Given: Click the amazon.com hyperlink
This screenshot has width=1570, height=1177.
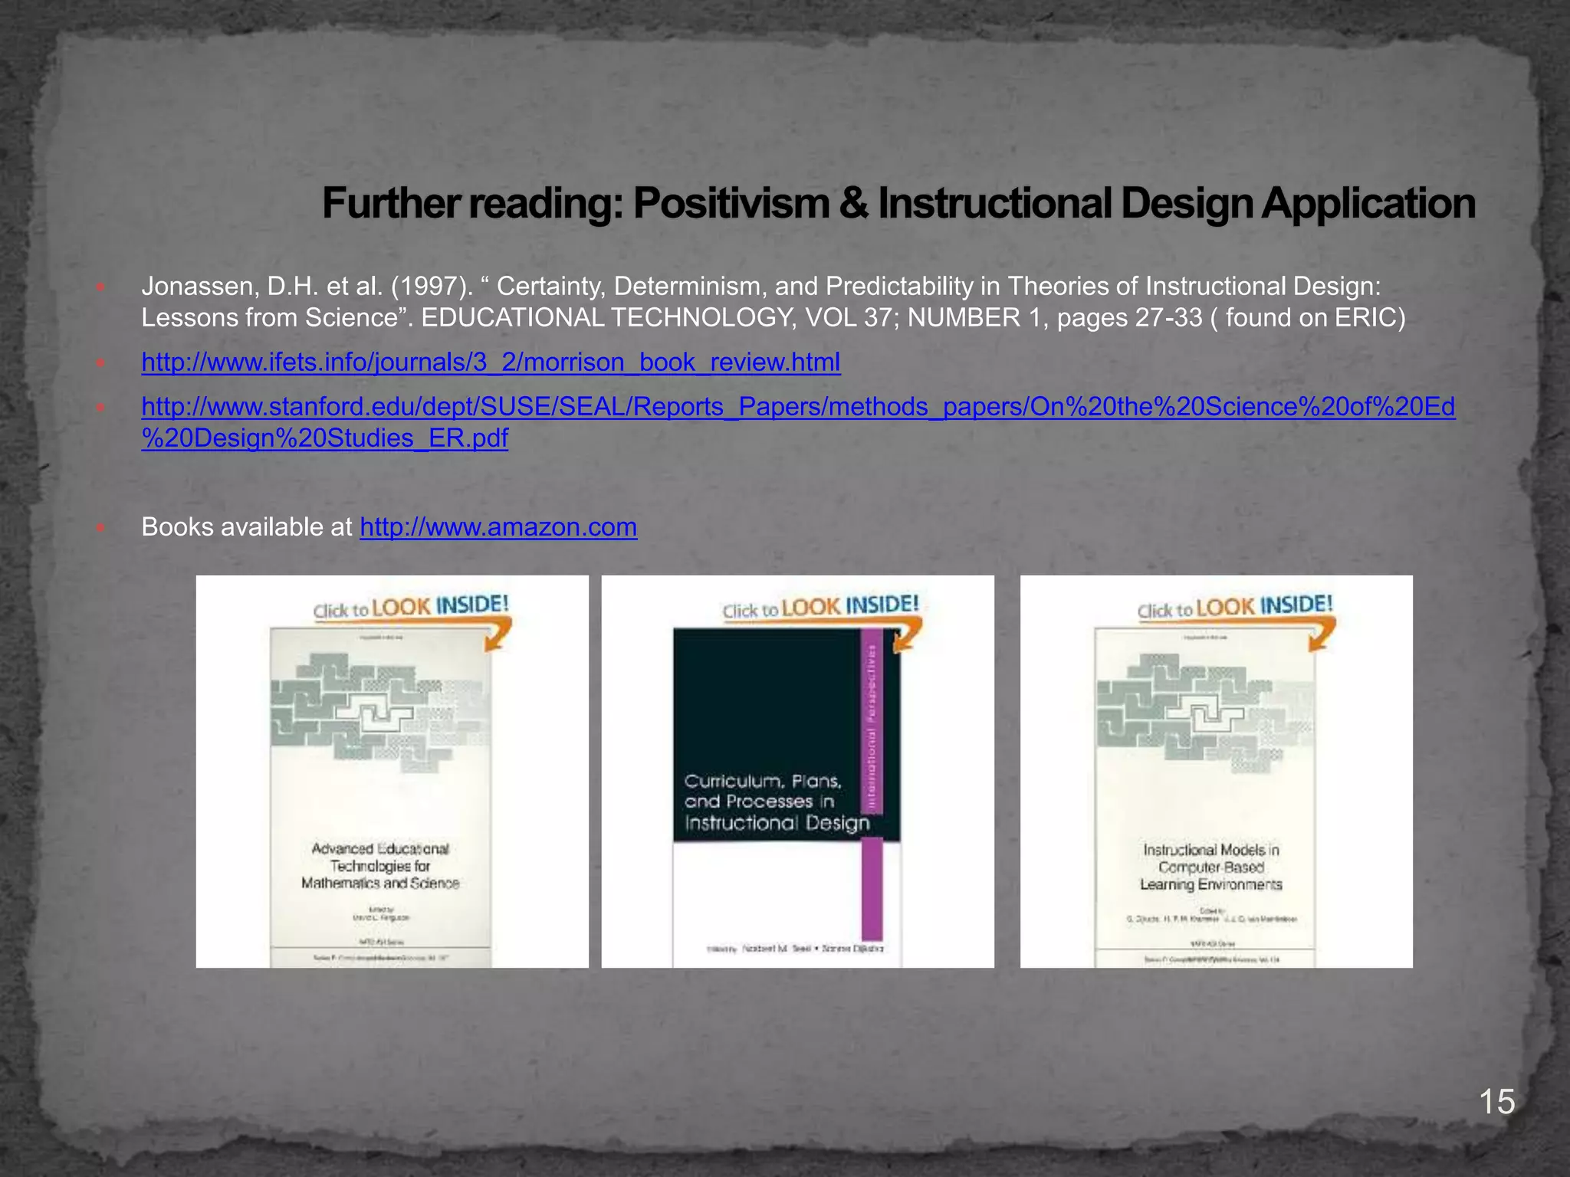Looking at the screenshot, I should [x=498, y=527].
